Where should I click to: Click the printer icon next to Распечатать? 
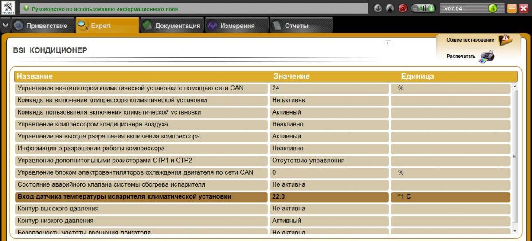coord(487,57)
